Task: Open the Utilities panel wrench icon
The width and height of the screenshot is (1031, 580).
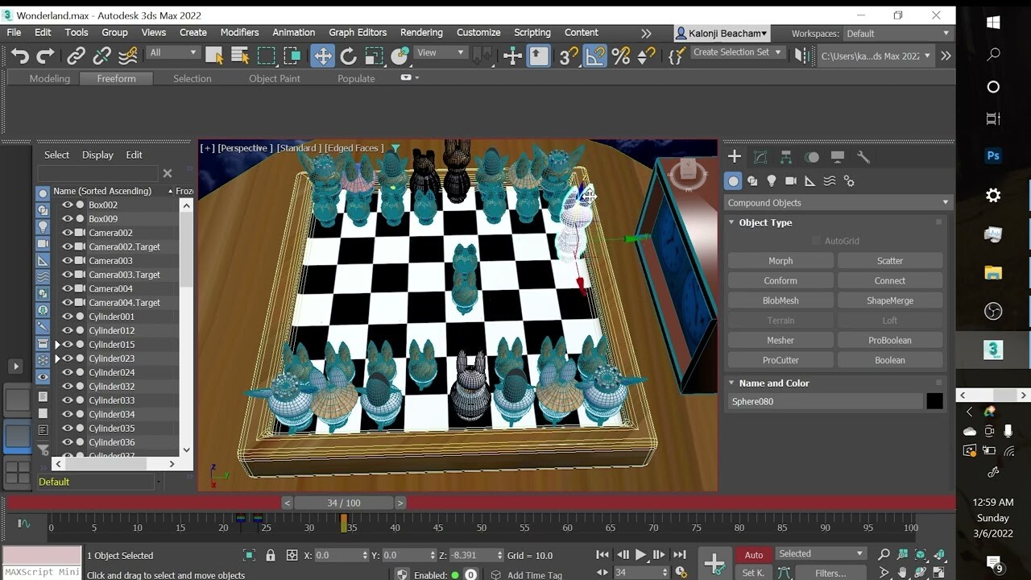Action: (863, 155)
